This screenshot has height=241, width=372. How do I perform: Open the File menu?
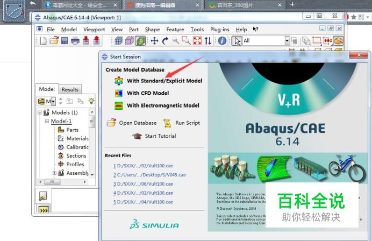coord(51,30)
